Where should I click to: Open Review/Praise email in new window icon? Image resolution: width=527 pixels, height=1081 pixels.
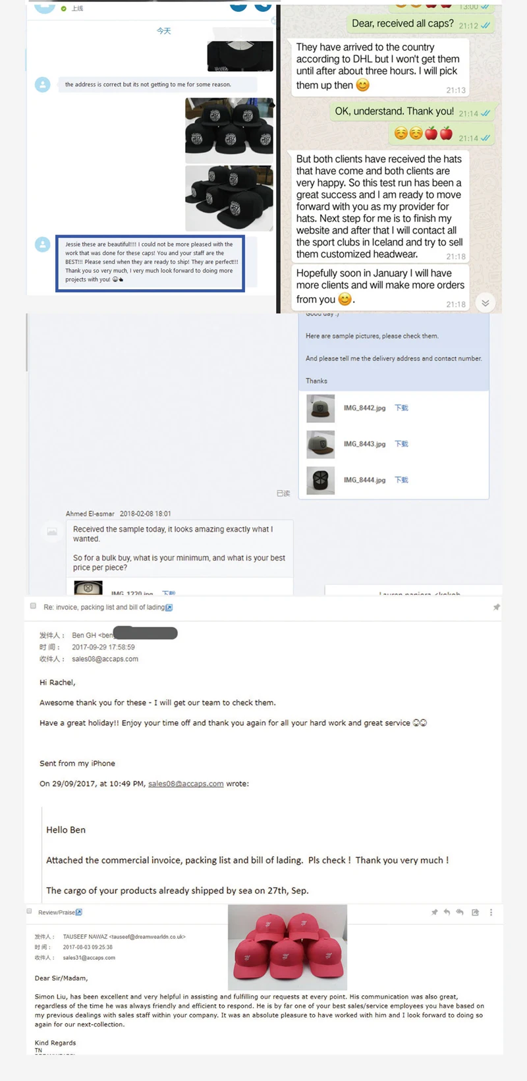tap(79, 912)
